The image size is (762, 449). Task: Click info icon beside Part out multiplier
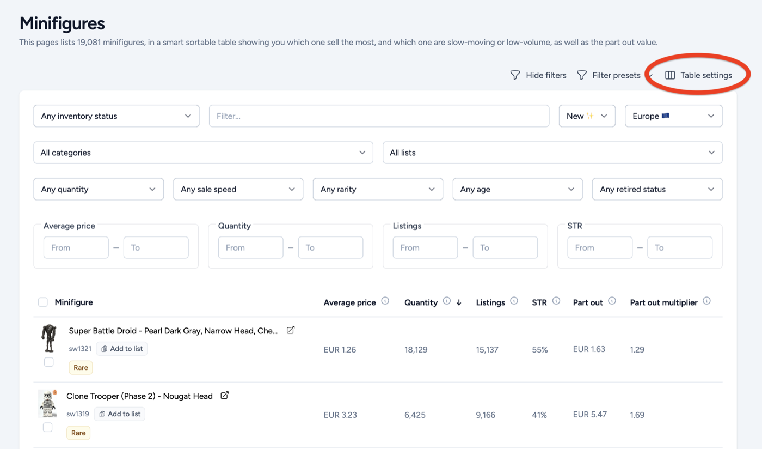pos(707,301)
